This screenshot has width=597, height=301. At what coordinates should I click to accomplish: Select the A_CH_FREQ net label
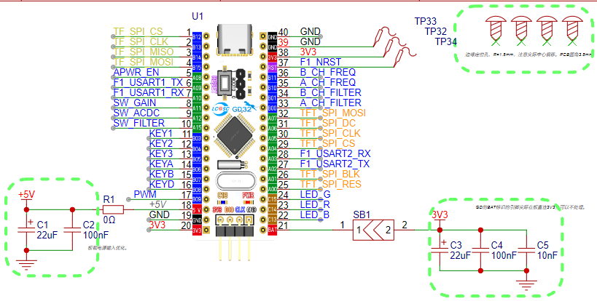pos(328,82)
